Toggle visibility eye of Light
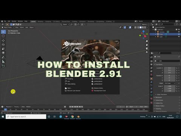This screenshot has height=136, width=181. [179, 37]
